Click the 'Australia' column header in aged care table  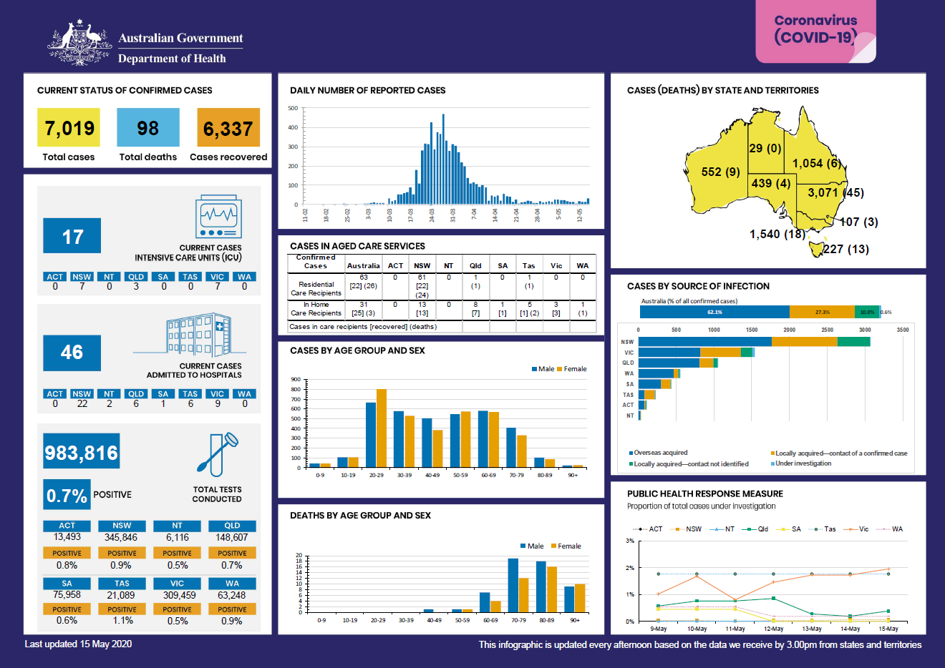[x=363, y=265]
